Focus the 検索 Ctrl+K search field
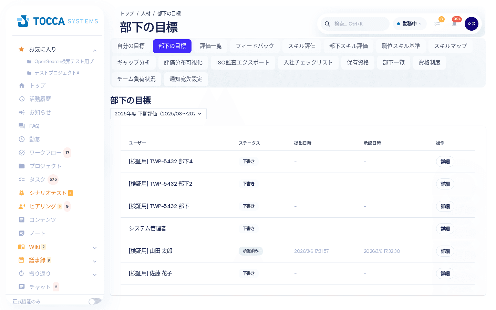Image resolution: width=496 pixels, height=310 pixels. pos(355,24)
